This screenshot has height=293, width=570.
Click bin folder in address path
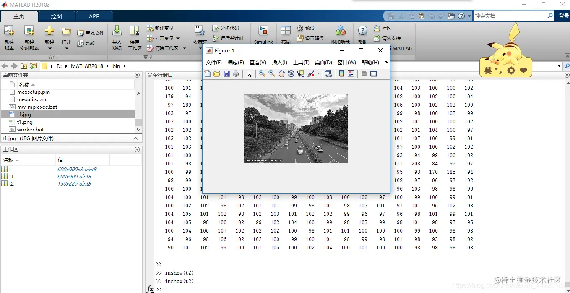116,66
